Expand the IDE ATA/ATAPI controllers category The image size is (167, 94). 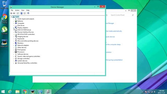14,34
